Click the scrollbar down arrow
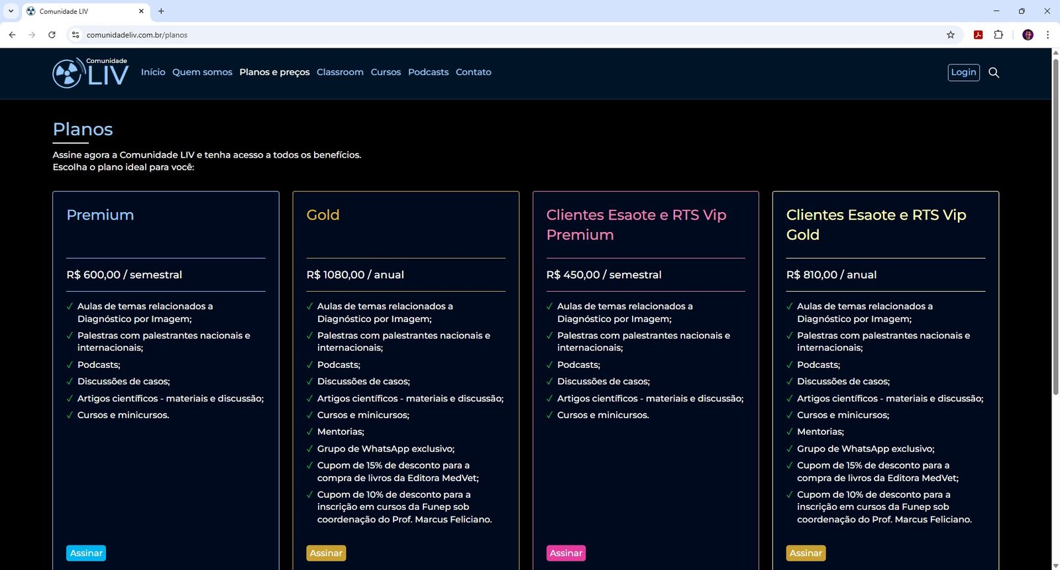Viewport: 1060px width, 570px height. click(x=1055, y=565)
